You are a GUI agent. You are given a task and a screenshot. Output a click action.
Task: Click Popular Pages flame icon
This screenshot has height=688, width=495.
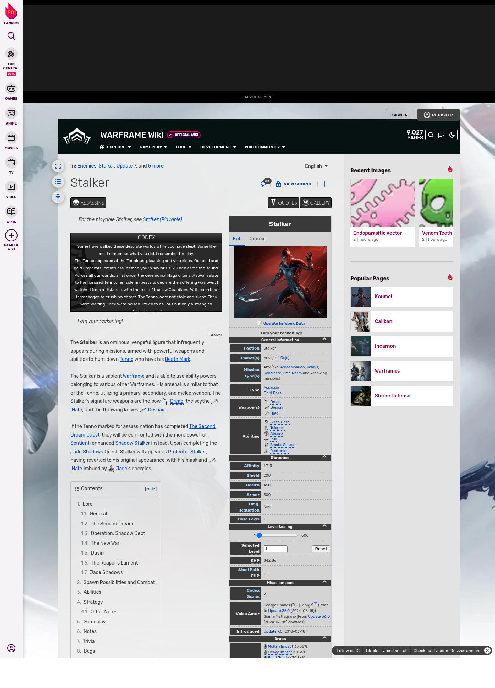(x=450, y=278)
